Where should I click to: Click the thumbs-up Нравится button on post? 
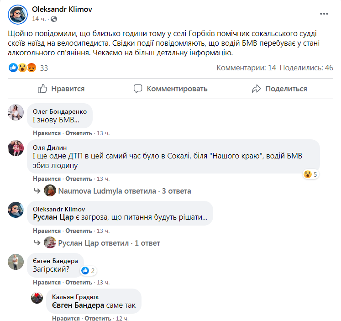pyautogui.click(x=61, y=89)
